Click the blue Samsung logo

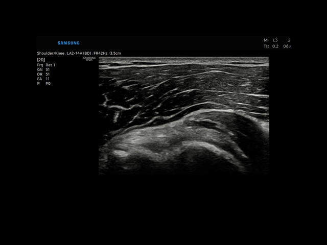(x=68, y=43)
